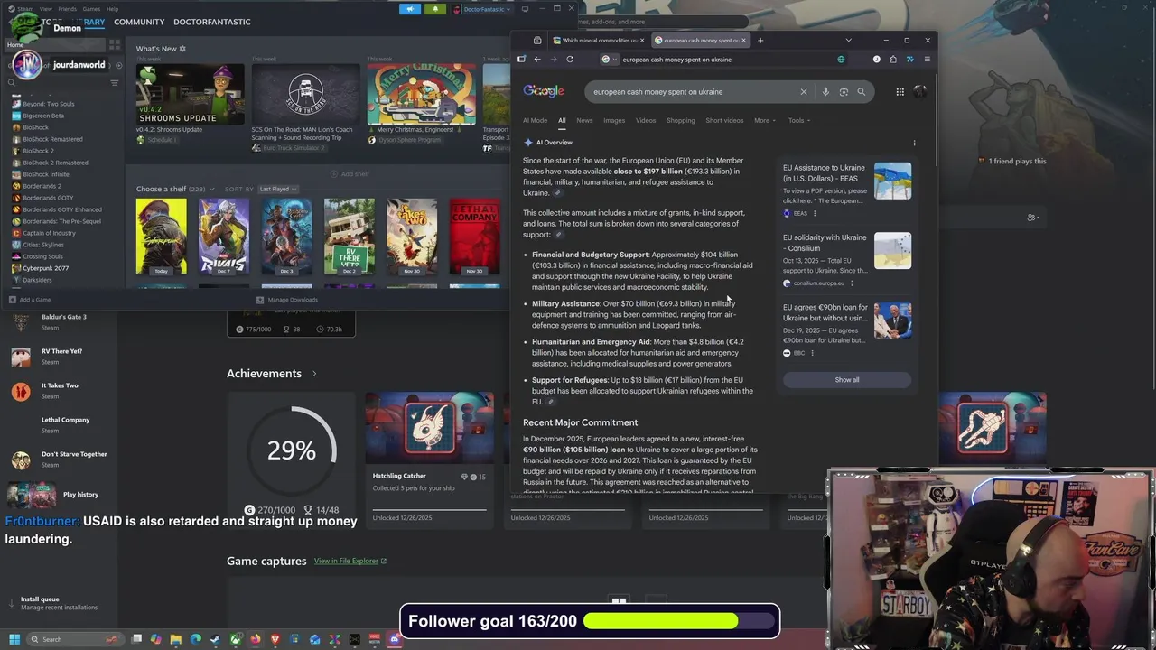Viewport: 1156px width, 650px height.
Task: Open View in File Explorer link
Action: tap(350, 562)
